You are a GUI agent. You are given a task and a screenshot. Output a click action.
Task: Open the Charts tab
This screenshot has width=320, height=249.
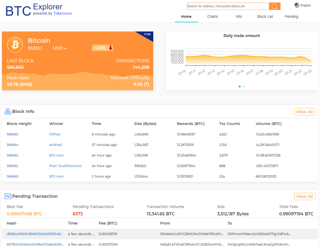pyautogui.click(x=213, y=16)
